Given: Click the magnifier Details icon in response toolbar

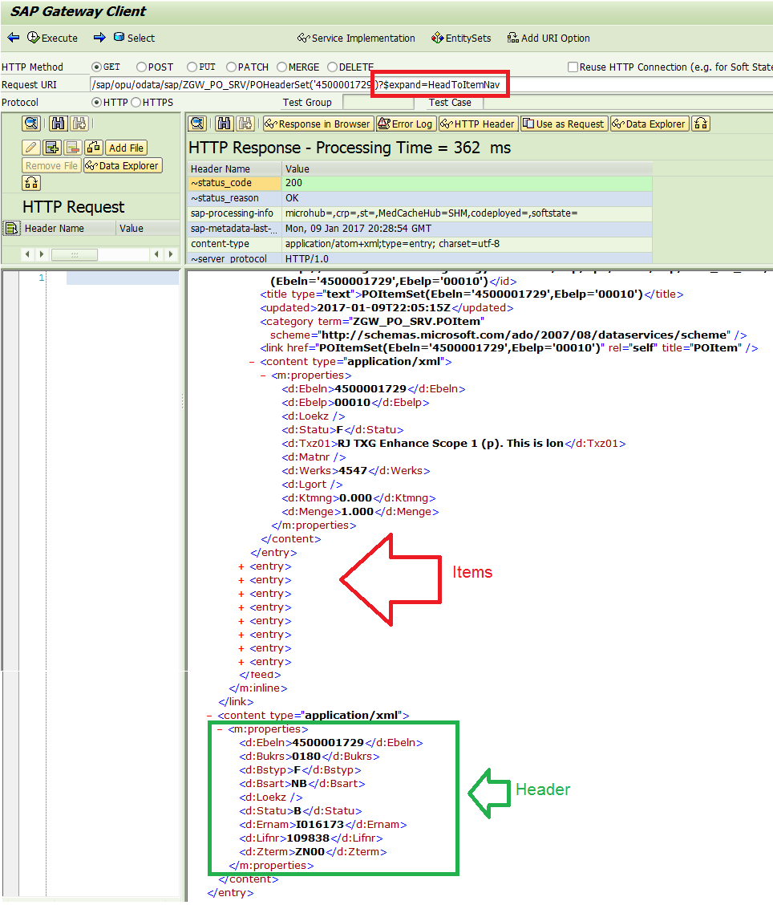Looking at the screenshot, I should [197, 124].
